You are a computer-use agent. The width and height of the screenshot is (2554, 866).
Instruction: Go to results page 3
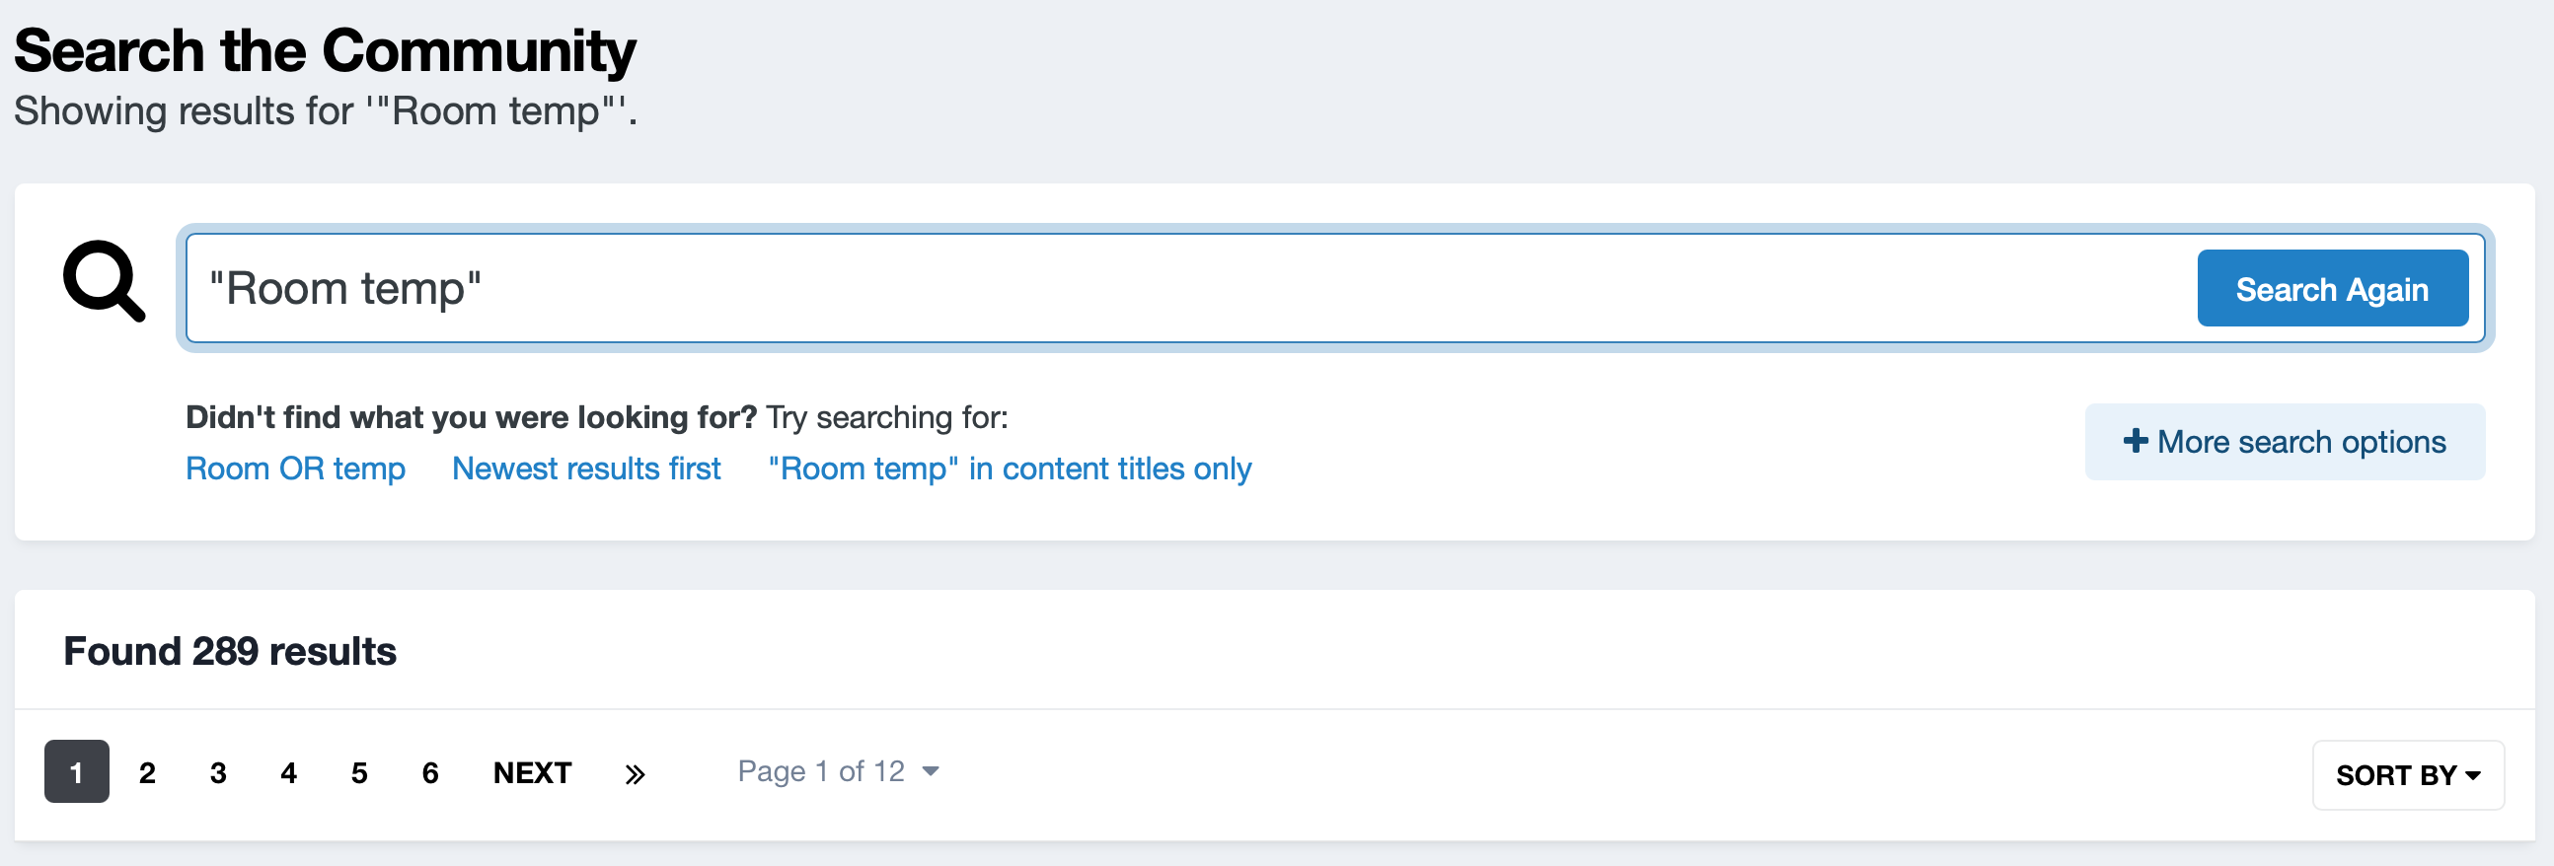[x=218, y=773]
